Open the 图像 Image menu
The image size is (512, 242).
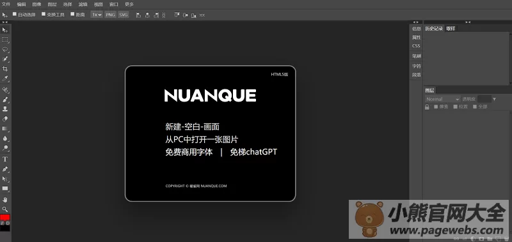36,4
